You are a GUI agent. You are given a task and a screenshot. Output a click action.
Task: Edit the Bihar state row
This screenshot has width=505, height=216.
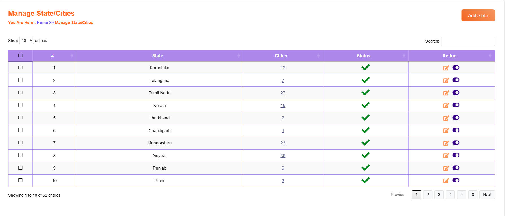coord(446,181)
